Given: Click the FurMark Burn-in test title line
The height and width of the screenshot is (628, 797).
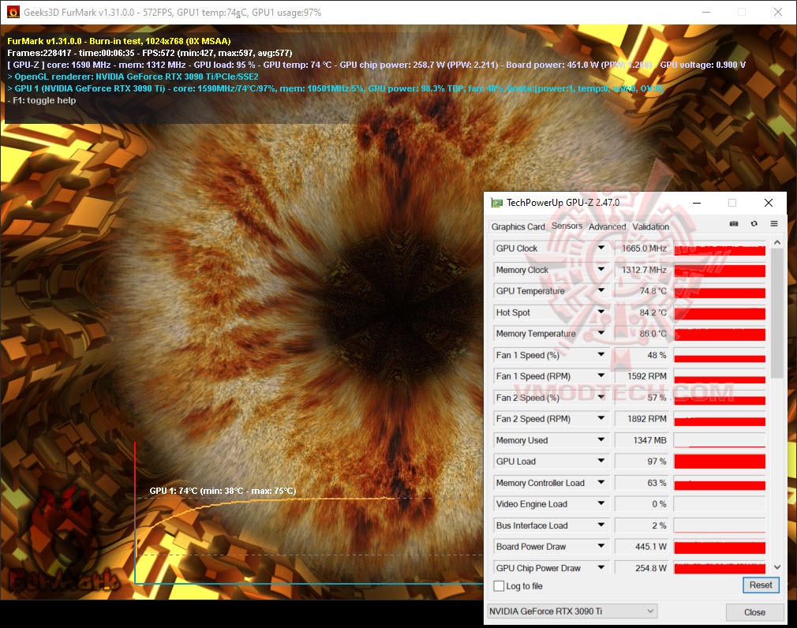Looking at the screenshot, I should [x=119, y=41].
